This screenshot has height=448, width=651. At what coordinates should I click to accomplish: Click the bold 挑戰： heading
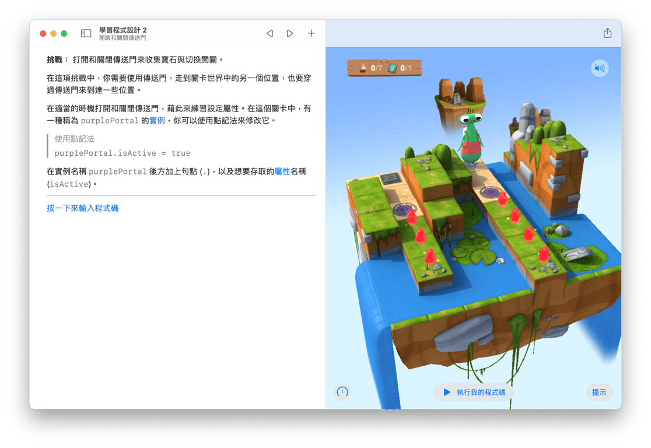pyautogui.click(x=58, y=60)
